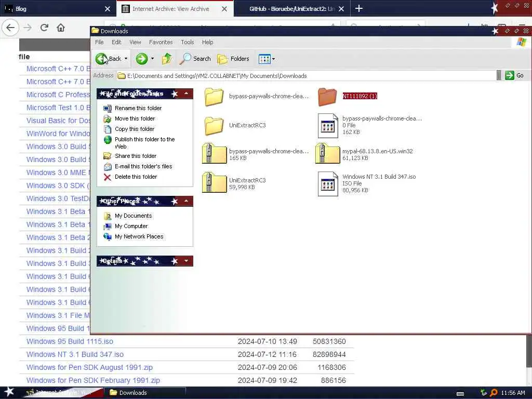
Task: Select Windows NT 3.1 Build 347.iso file
Action: (x=328, y=184)
